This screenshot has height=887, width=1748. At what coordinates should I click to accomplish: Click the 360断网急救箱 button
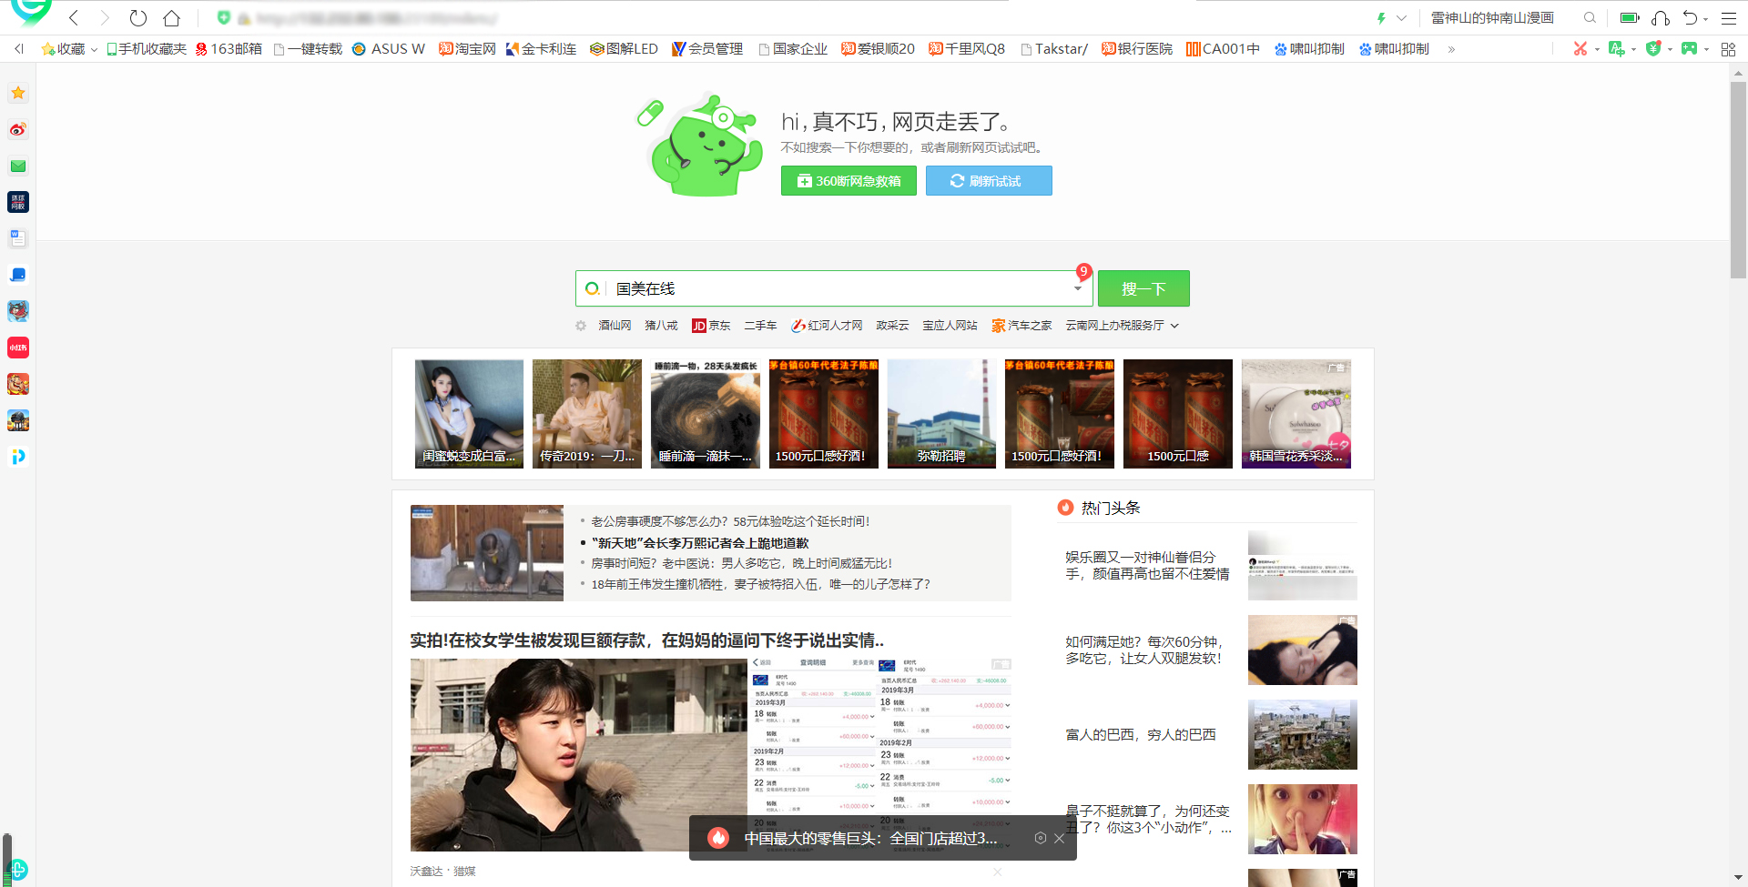pyautogui.click(x=849, y=181)
